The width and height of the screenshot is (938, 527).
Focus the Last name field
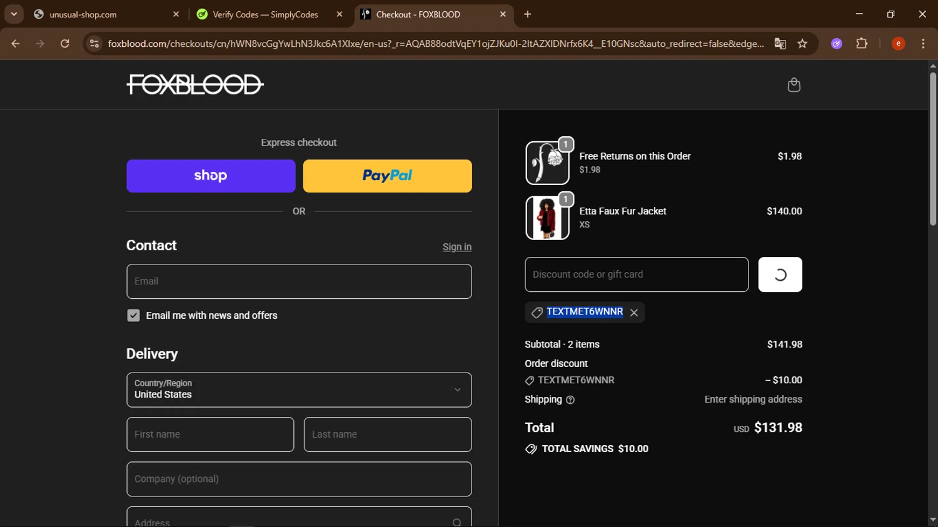point(388,434)
